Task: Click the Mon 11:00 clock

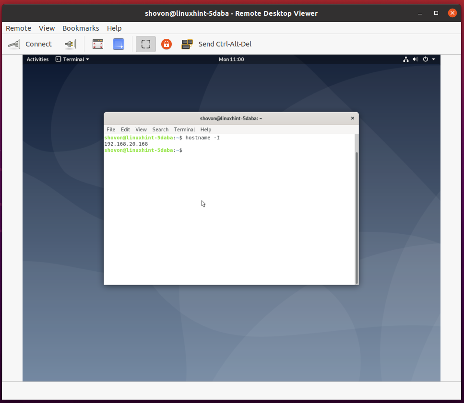Action: 231,59
